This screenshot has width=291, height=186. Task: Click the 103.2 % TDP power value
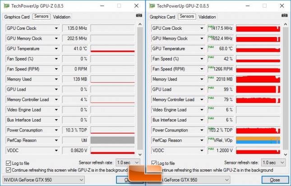click(221, 130)
